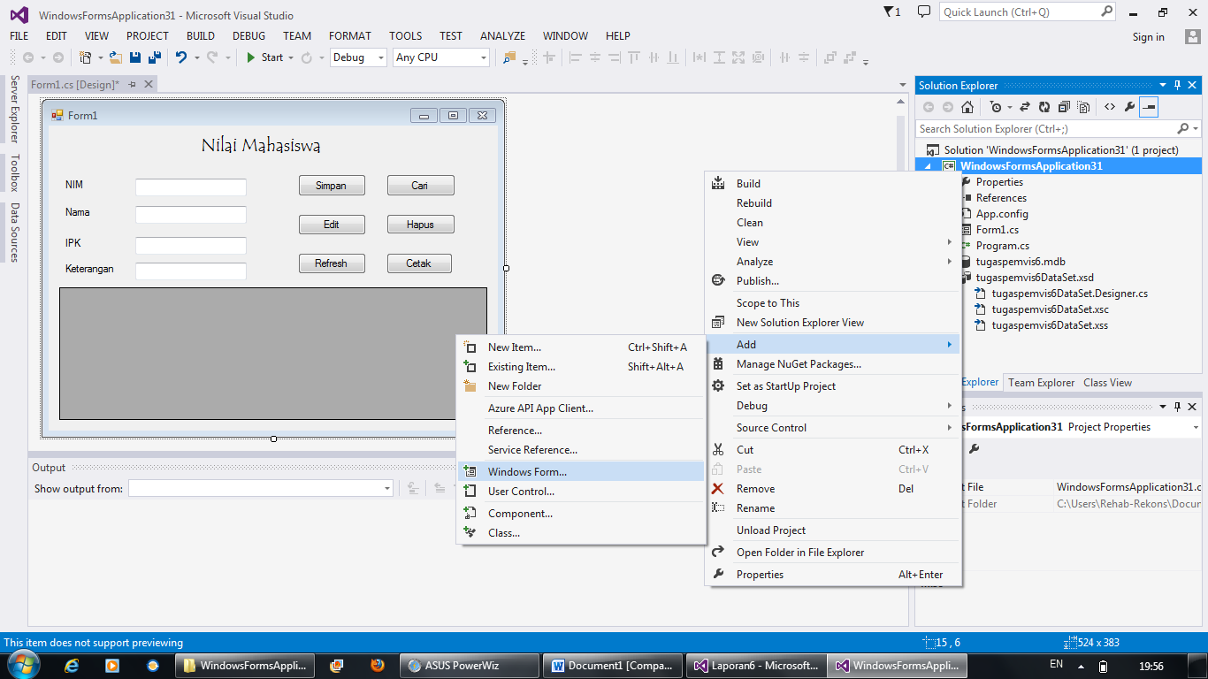The image size is (1208, 679).
Task: Click the Sign in link
Action: point(1149,37)
